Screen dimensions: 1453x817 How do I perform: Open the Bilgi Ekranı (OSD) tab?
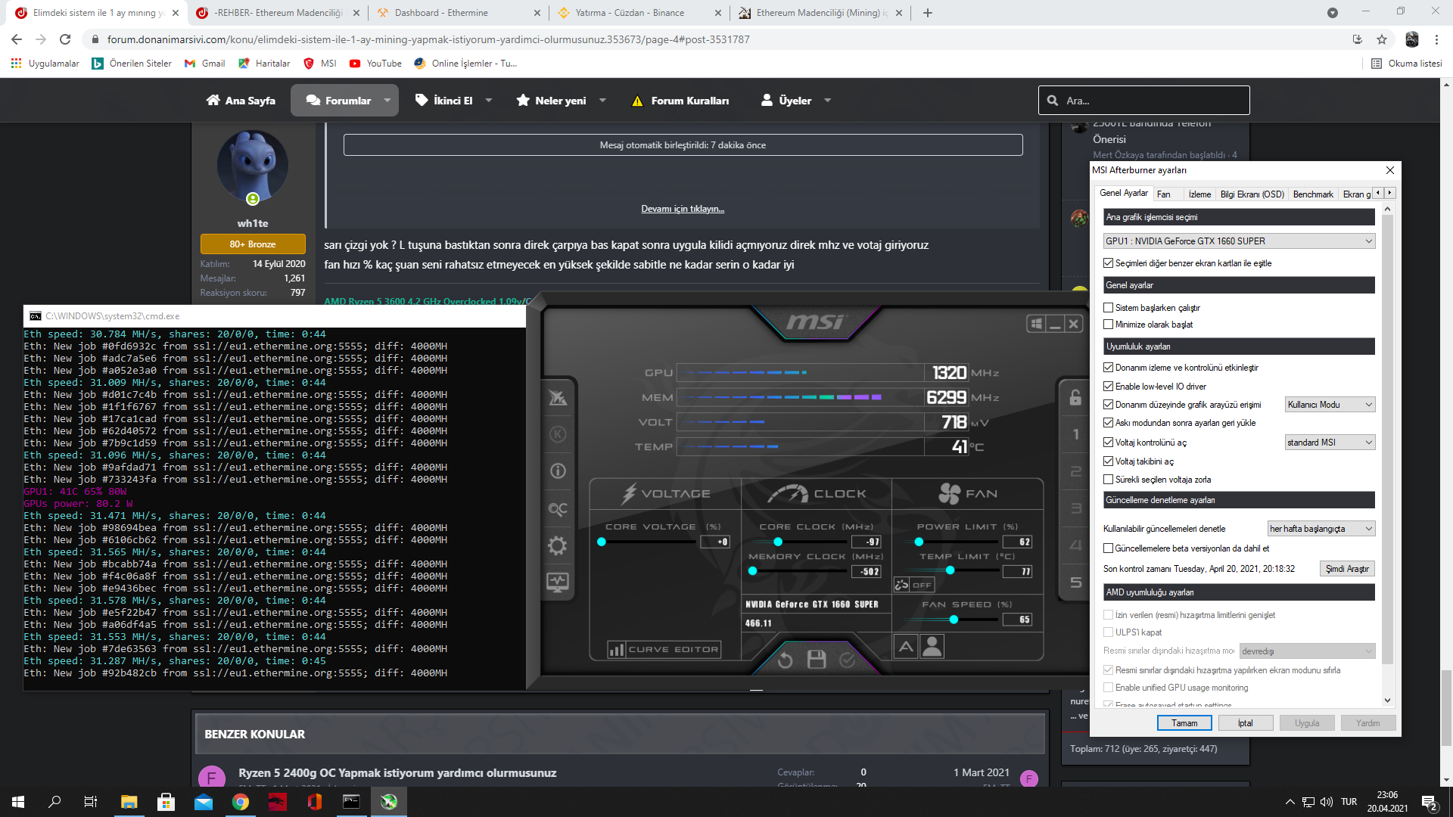1252,194
